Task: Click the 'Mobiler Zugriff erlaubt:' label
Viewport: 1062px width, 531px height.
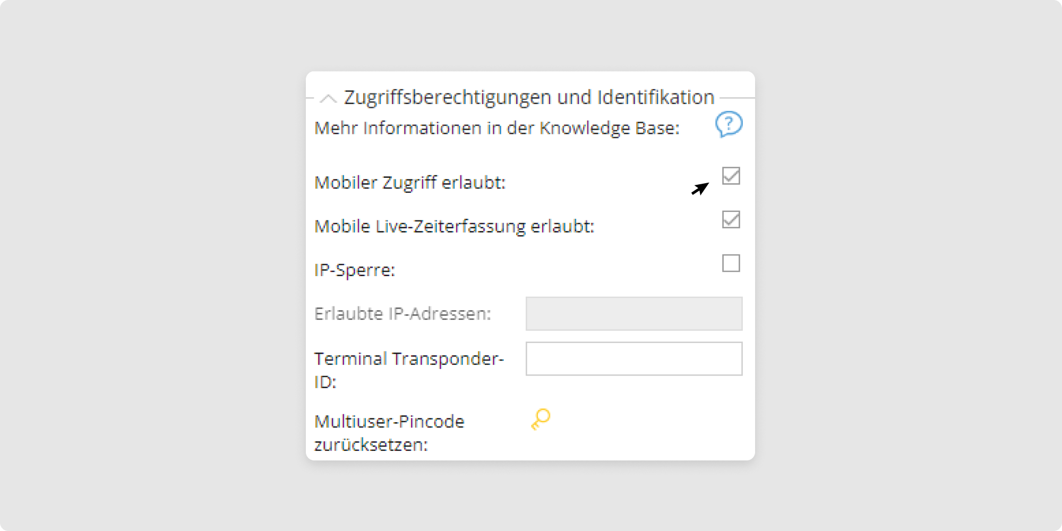Action: click(410, 183)
